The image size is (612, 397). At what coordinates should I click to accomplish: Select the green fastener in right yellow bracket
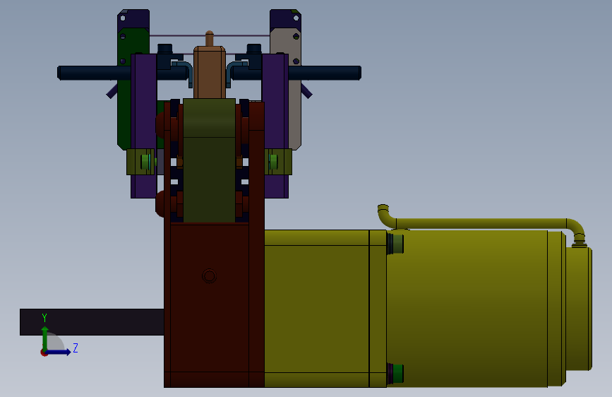273,161
